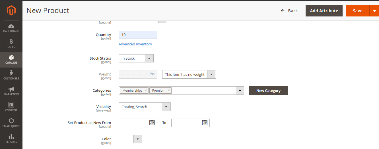Open the Reports menu
The height and width of the screenshot is (149, 379).
tap(11, 139)
